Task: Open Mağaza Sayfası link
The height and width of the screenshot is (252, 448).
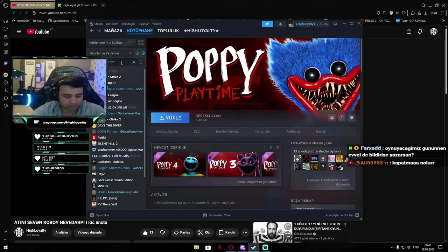Action: [x=167, y=132]
